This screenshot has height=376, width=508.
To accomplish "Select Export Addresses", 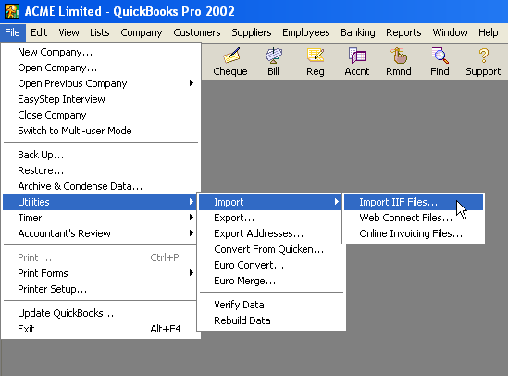I will click(x=271, y=233).
